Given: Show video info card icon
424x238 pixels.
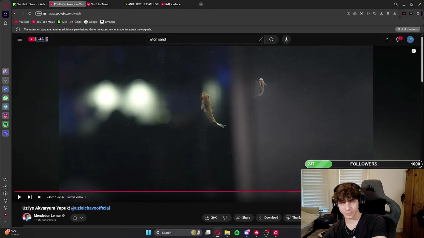Looking at the screenshot, I should point(414,51).
